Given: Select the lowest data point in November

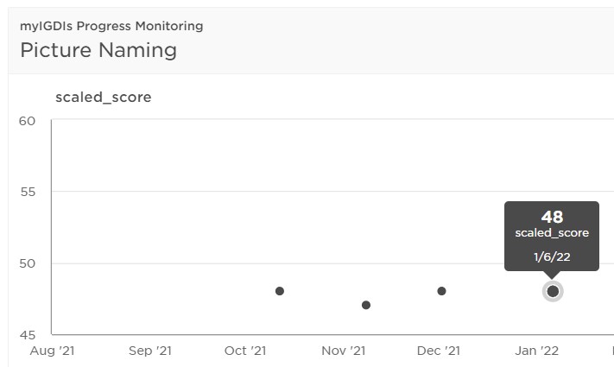Looking at the screenshot, I should pyautogui.click(x=366, y=305).
